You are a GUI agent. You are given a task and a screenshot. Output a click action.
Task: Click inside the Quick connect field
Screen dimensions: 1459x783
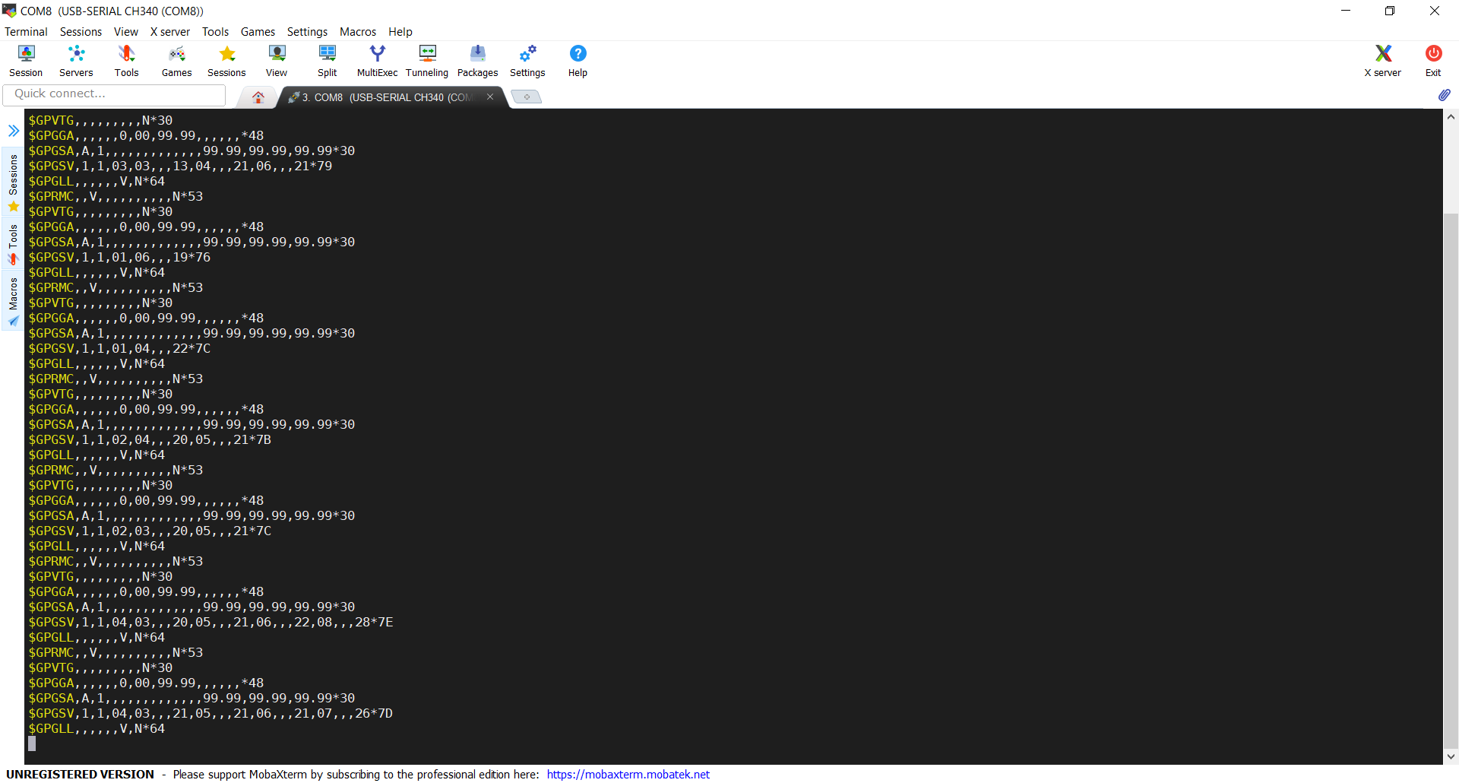click(114, 94)
